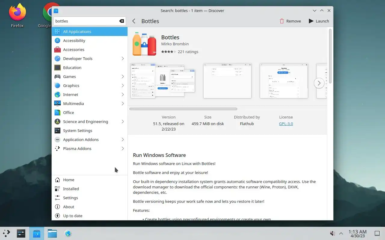Open the Installed applications list
Screen dimensions: 385x240
[x=90, y=189]
